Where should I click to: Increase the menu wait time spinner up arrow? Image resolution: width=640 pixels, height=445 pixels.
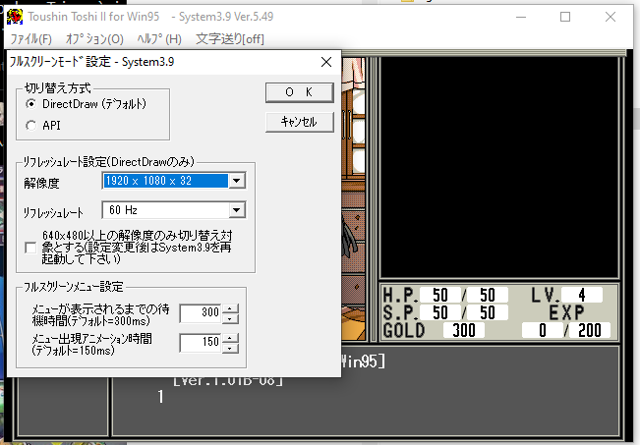(230, 308)
